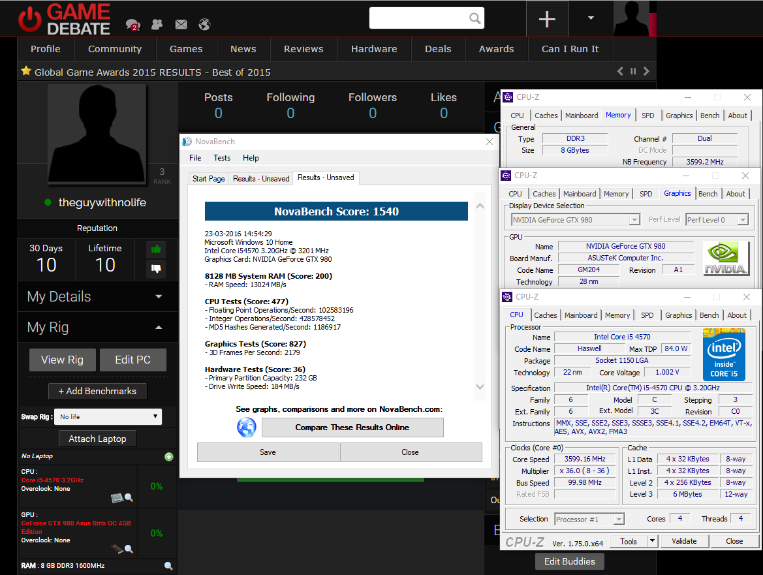
Task: Open the NovaBench Tests menu
Action: pyautogui.click(x=222, y=158)
